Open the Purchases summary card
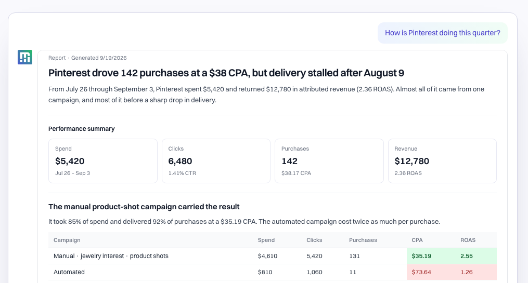The height and width of the screenshot is (283, 528). [x=329, y=161]
